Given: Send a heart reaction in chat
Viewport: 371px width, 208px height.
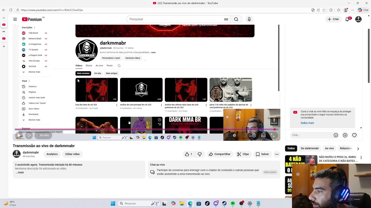Looking at the screenshot, I should pos(354,135).
